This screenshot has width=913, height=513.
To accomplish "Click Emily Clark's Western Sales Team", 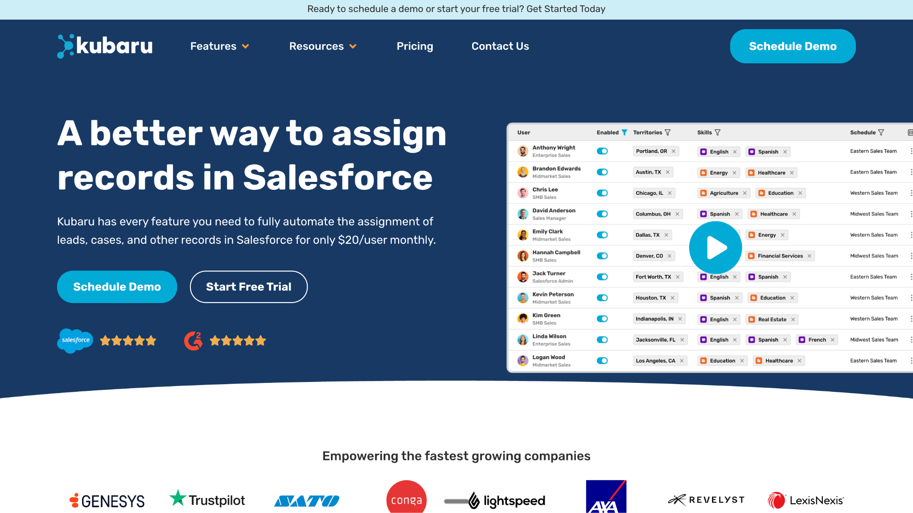I will click(x=873, y=235).
